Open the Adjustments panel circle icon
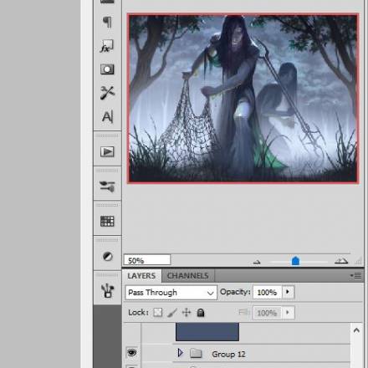The image size is (368, 368). coord(108,256)
